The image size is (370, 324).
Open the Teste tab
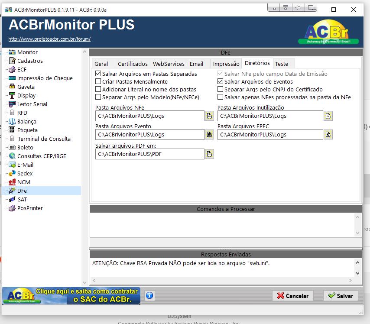pos(284,64)
